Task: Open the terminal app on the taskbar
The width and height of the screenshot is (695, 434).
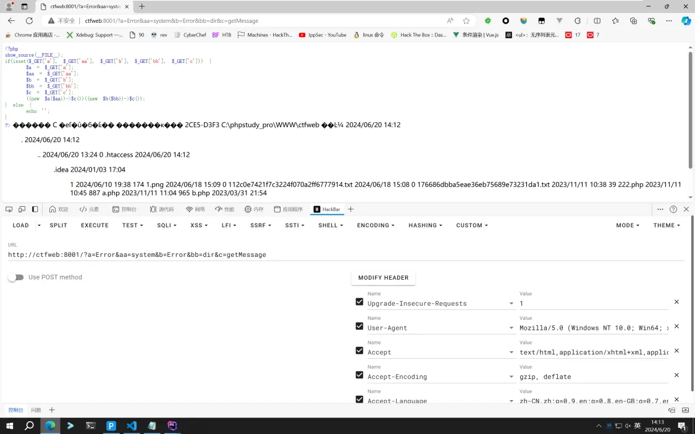Action: pyautogui.click(x=91, y=425)
